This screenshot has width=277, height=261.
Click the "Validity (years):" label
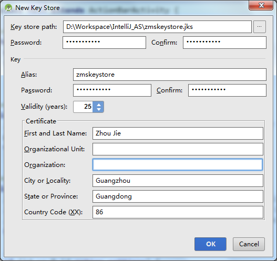(44, 107)
